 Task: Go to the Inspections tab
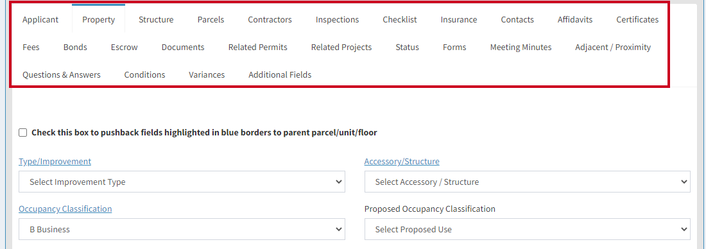337,19
